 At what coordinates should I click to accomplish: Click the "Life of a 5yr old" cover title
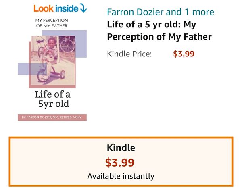[x=52, y=99]
